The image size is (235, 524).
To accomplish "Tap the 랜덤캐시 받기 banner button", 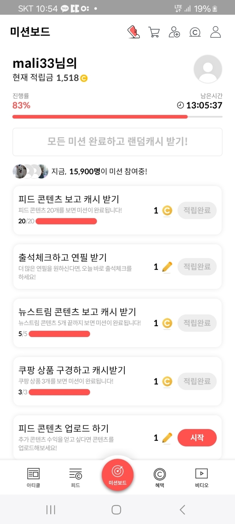I will click(118, 142).
